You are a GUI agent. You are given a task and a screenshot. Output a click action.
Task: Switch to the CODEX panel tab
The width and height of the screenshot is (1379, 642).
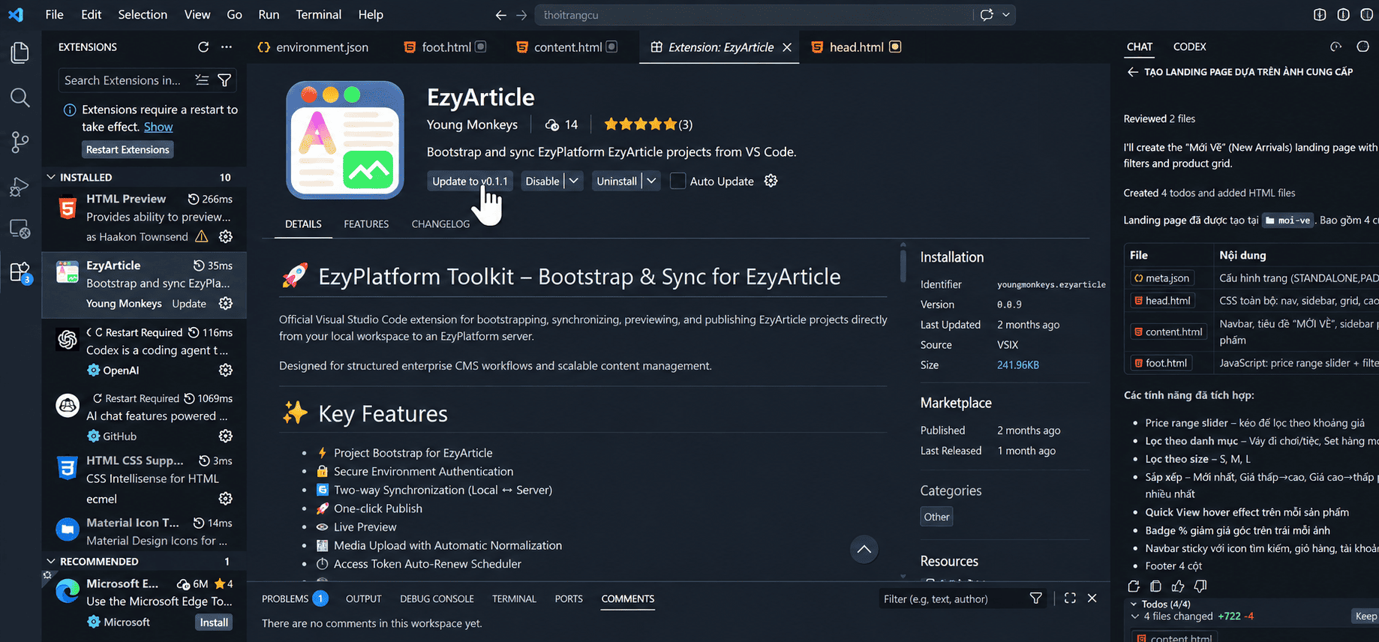(1189, 46)
